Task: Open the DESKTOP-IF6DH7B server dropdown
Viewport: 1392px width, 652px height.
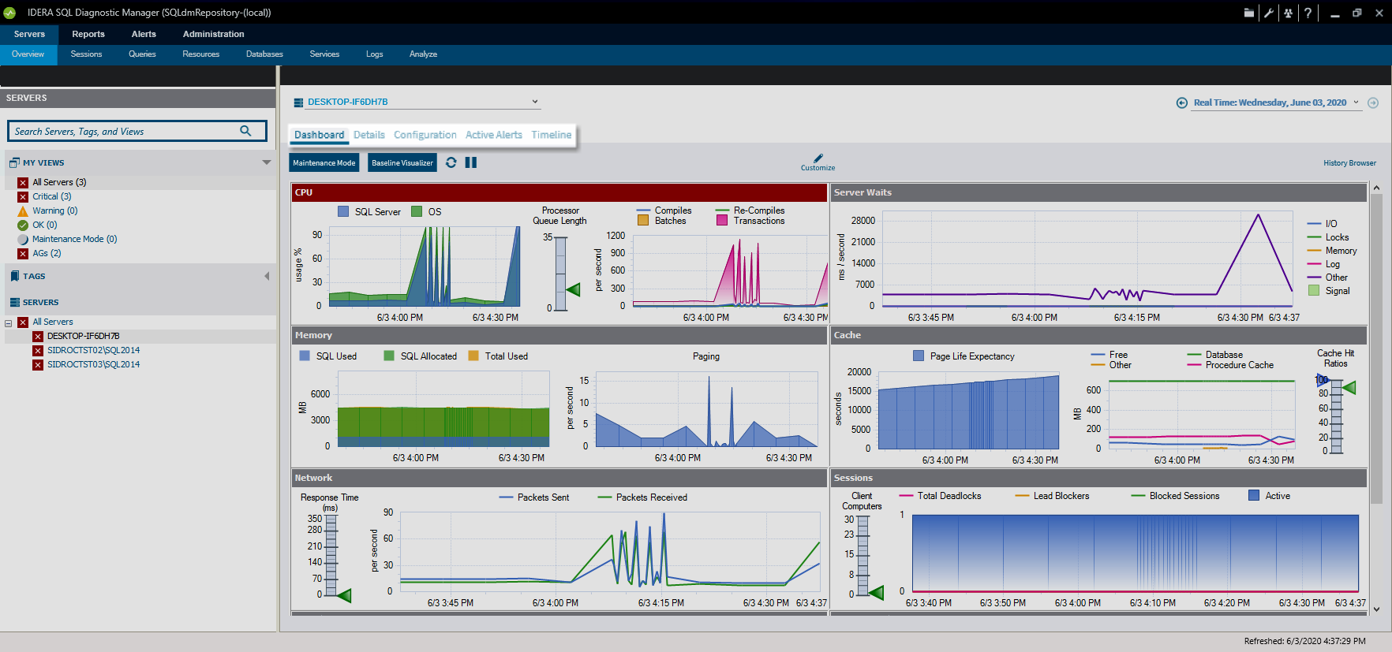Action: point(534,102)
